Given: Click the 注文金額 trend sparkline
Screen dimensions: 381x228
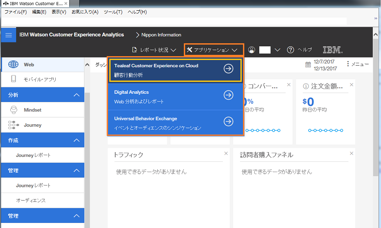Looking at the screenshot, I should point(326,131).
